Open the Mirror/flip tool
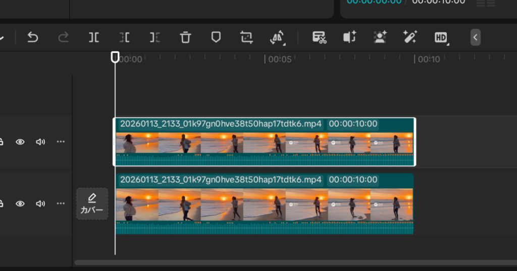 click(277, 37)
